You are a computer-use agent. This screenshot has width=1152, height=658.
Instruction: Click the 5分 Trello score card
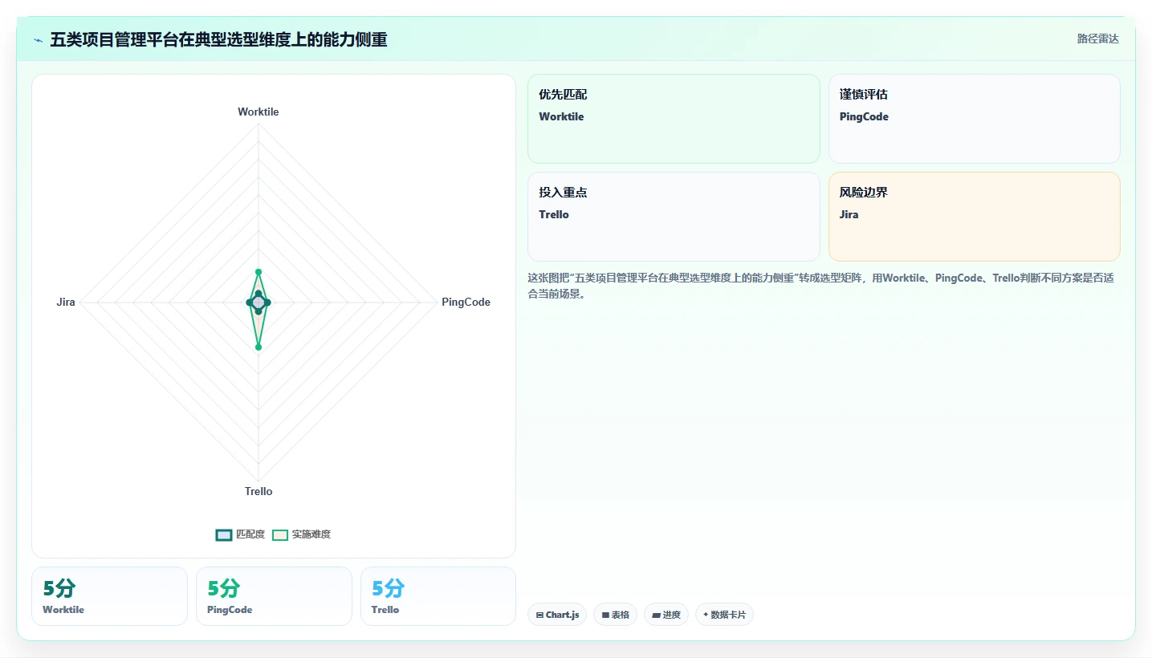click(x=438, y=596)
